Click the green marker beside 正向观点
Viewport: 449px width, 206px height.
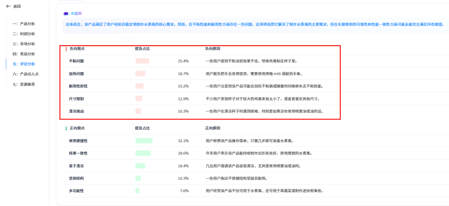tap(66, 129)
